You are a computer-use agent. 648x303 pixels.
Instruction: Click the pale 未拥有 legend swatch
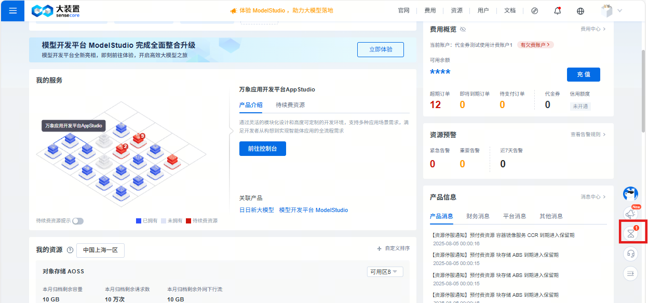coord(164,221)
